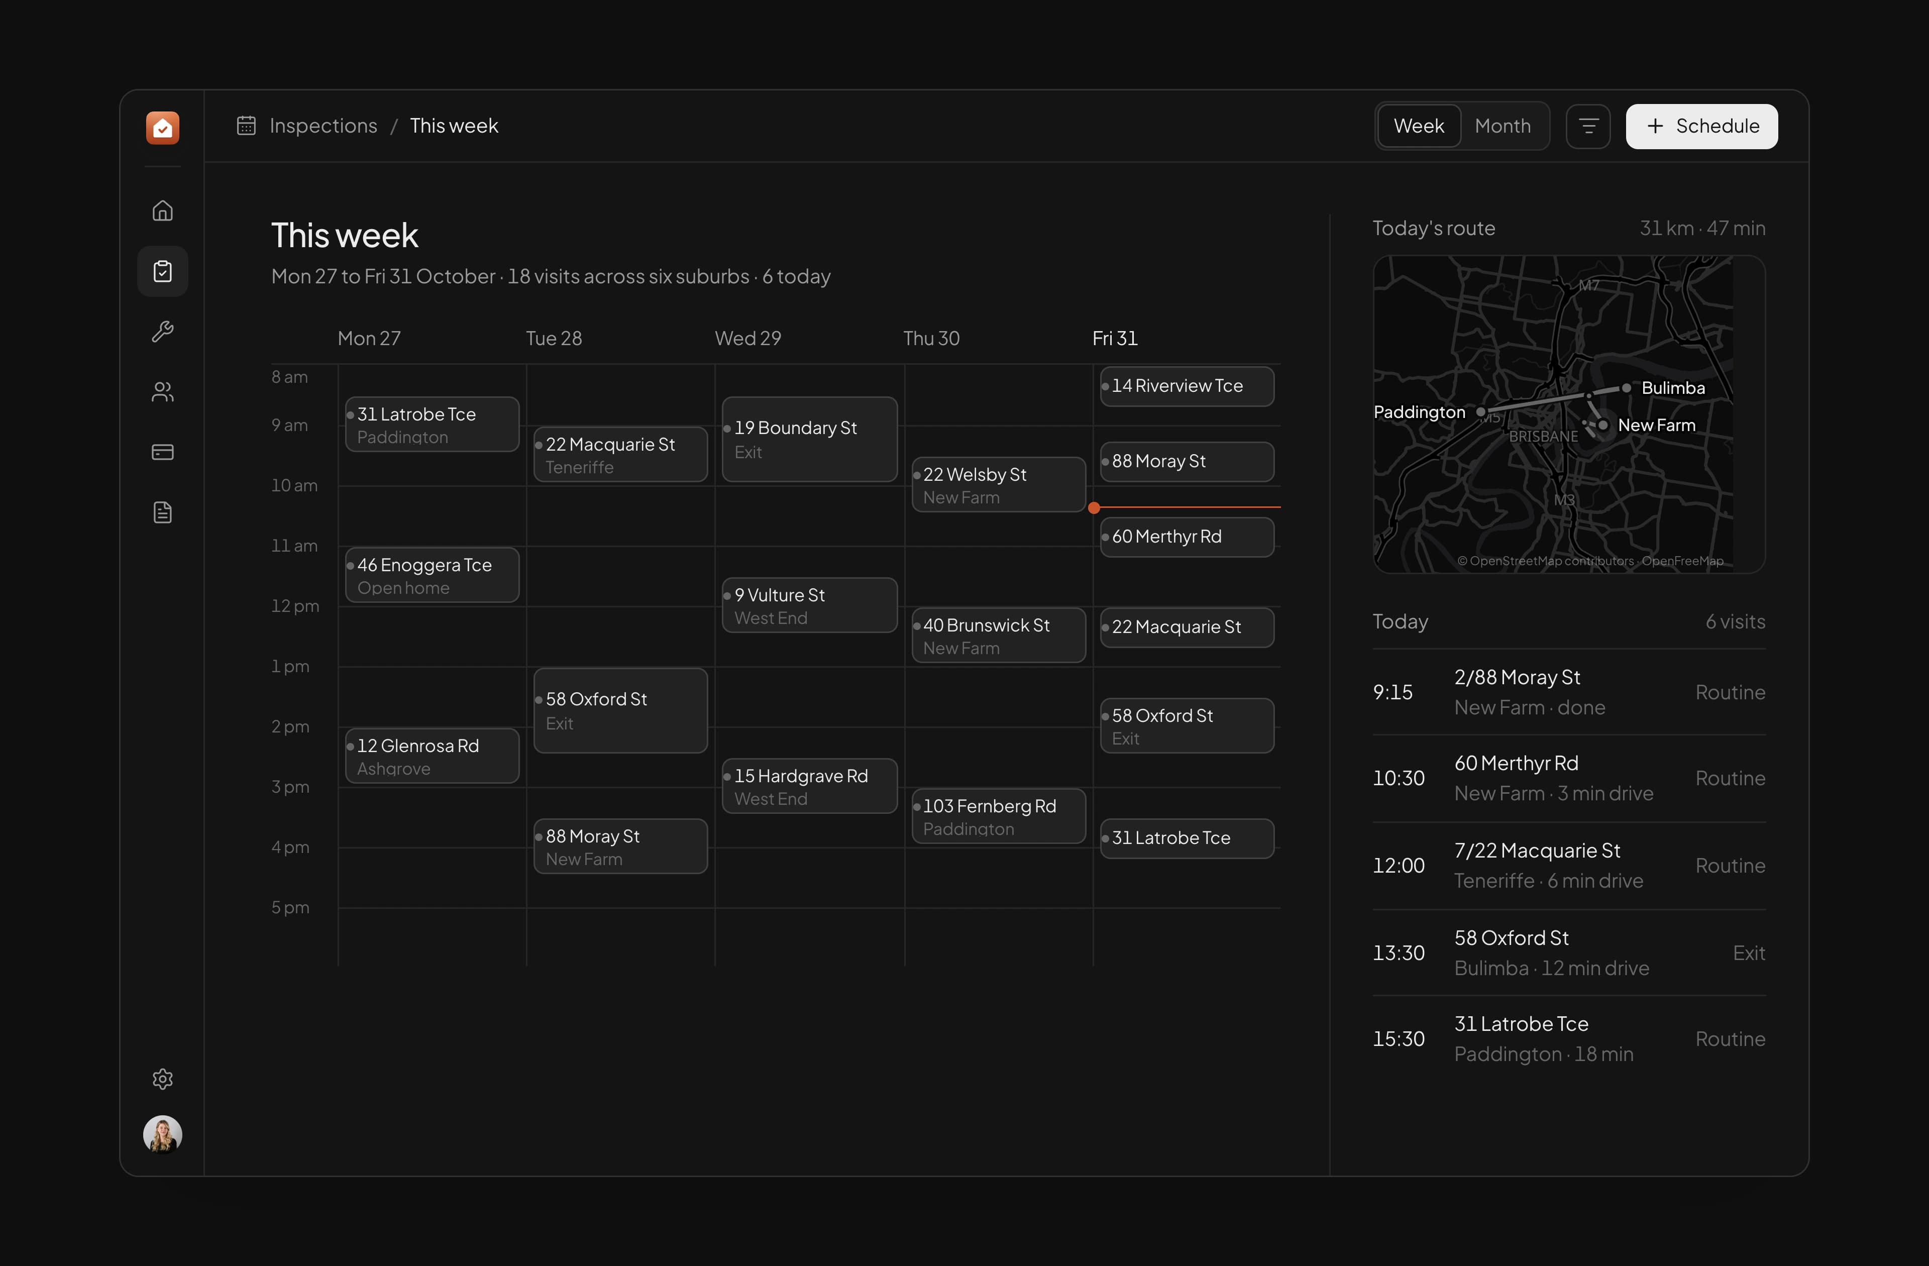
Task: Click the New Farm map marker
Action: [x=1602, y=425]
